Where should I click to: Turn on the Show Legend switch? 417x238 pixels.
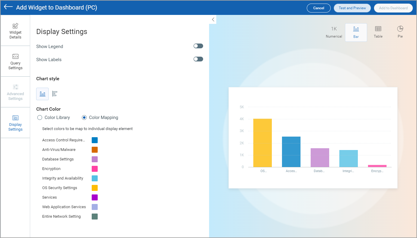coord(198,46)
